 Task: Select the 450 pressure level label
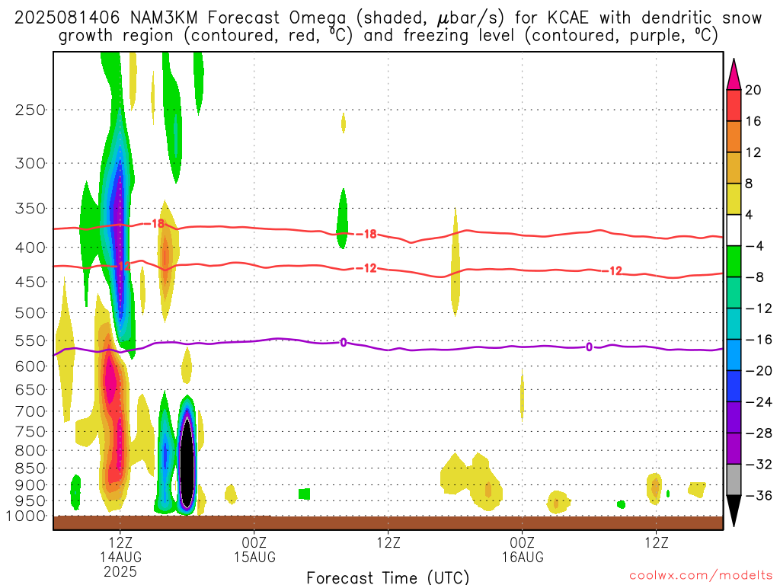[x=30, y=282]
